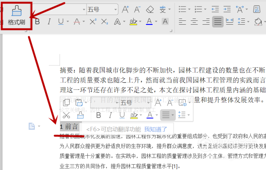This screenshot has width=266, height=170.
Task: Increase paragraph indent in ribbon
Action: [x=227, y=9]
